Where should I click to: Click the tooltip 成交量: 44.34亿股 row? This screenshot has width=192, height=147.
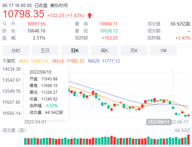pos(46,113)
